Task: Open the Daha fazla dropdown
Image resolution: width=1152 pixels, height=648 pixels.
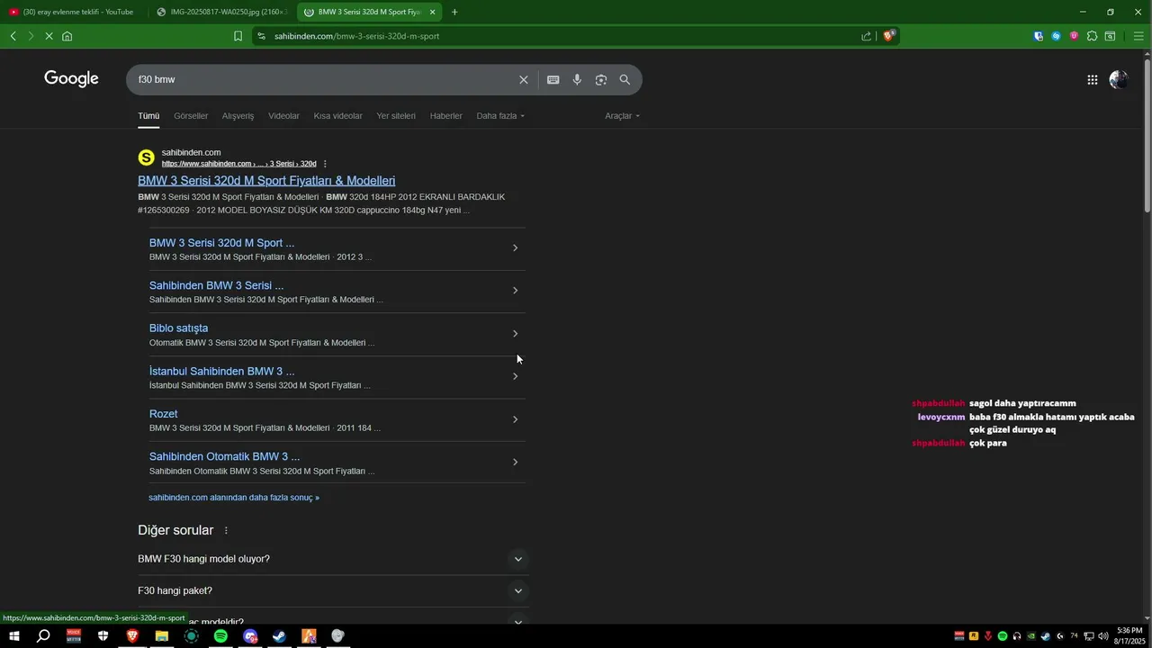Action: (x=500, y=116)
